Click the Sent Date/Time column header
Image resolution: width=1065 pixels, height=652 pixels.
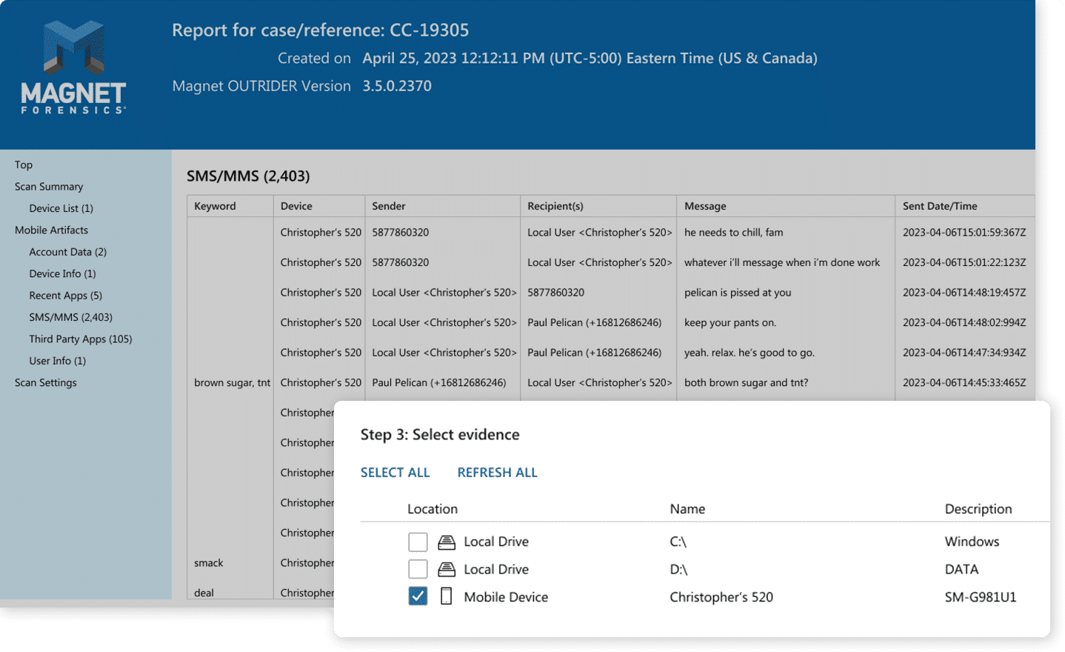[939, 206]
